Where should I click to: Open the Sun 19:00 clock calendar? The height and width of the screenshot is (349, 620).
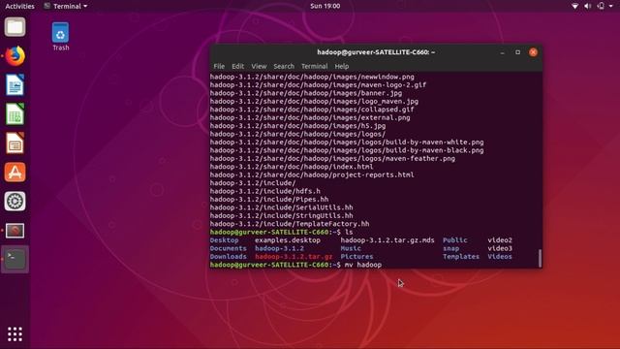[325, 6]
